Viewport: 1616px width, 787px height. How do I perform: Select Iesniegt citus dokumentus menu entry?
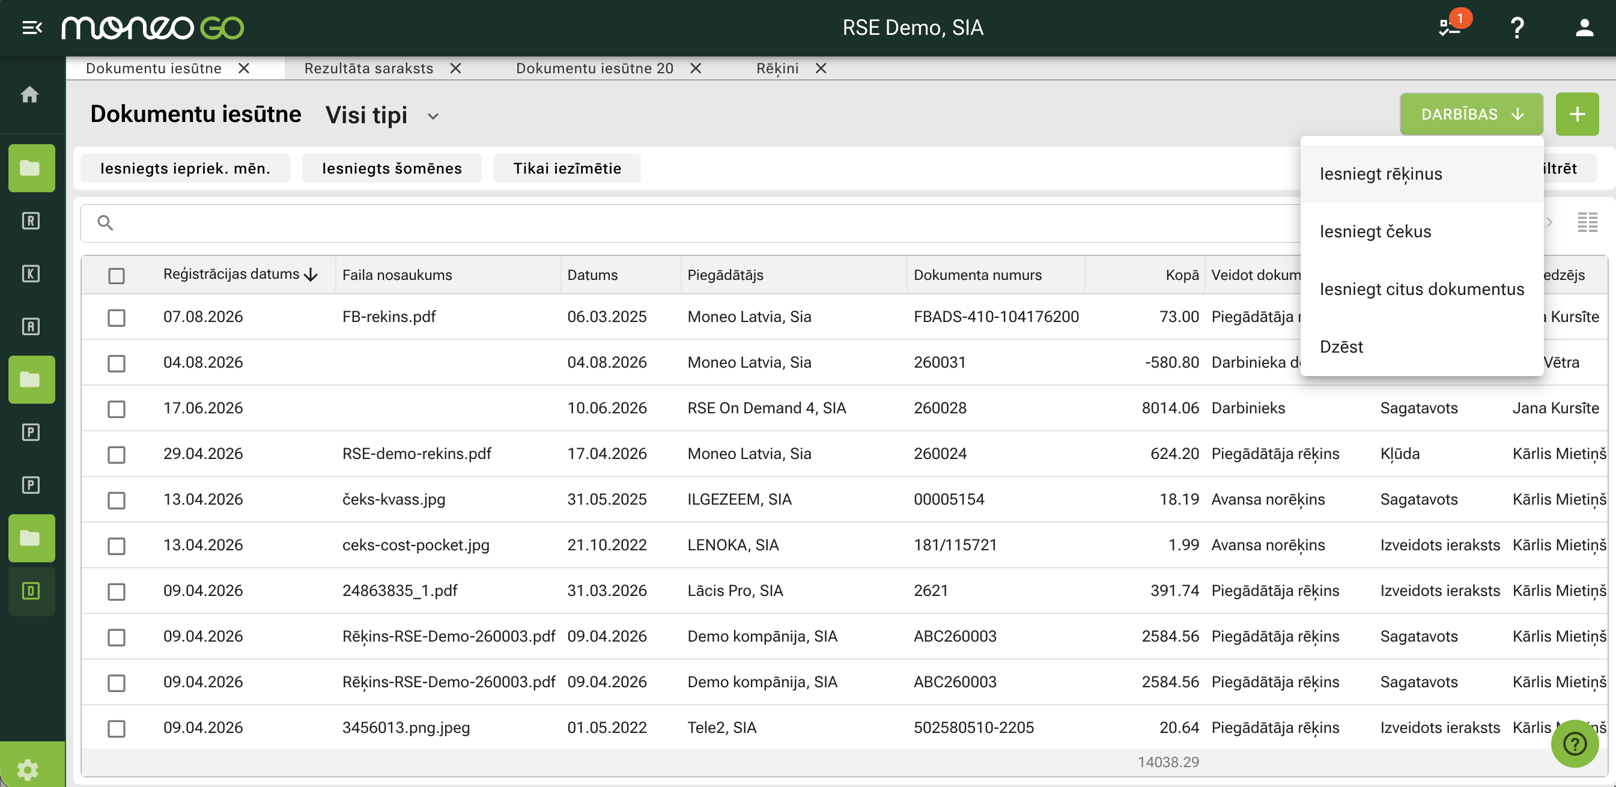(1421, 290)
